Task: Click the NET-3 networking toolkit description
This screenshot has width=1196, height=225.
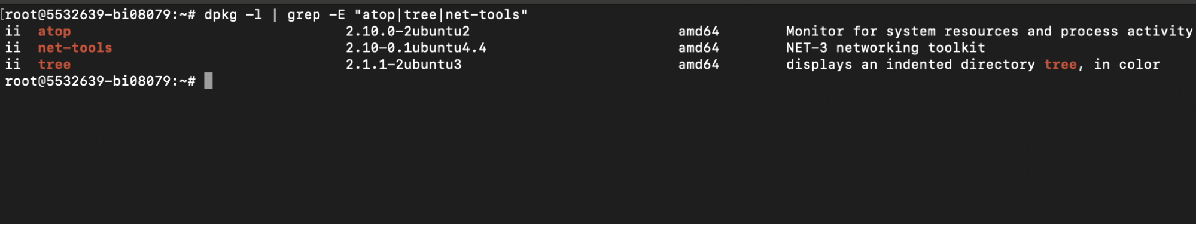Action: pyautogui.click(x=885, y=48)
